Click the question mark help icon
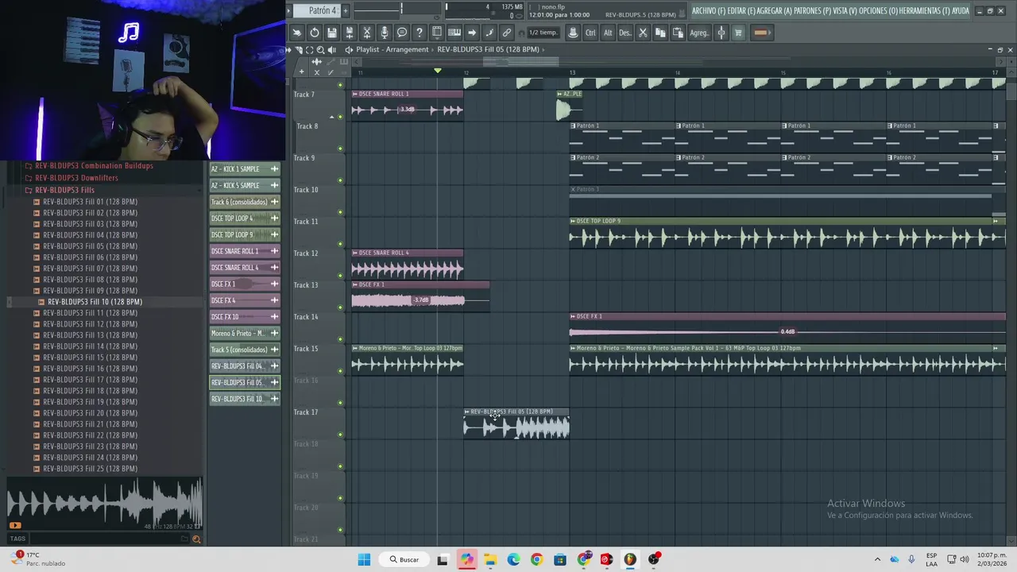This screenshot has height=572, width=1017. point(420,33)
